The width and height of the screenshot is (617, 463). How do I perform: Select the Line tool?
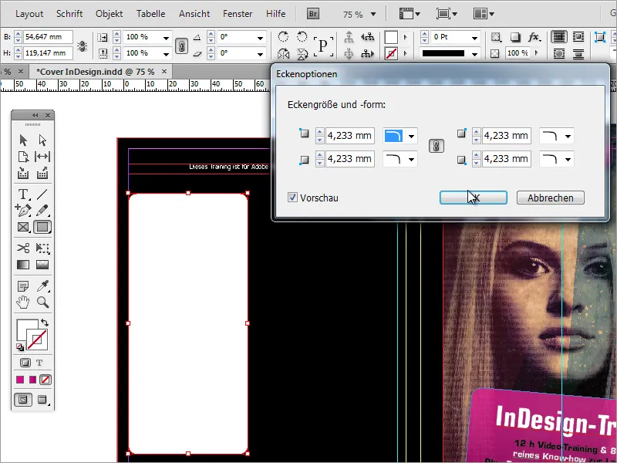click(42, 194)
